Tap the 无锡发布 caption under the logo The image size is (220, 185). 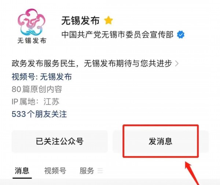[32, 41]
